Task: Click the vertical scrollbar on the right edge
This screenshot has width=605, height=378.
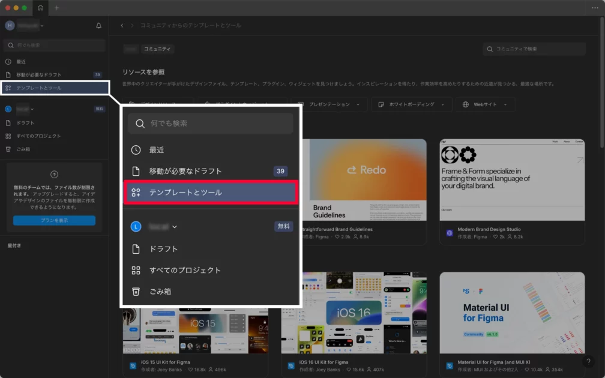Action: point(602,84)
